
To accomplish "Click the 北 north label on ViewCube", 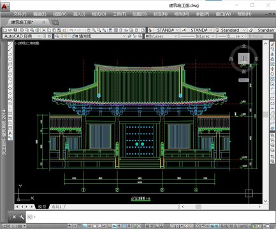I will pyautogui.click(x=243, y=46).
